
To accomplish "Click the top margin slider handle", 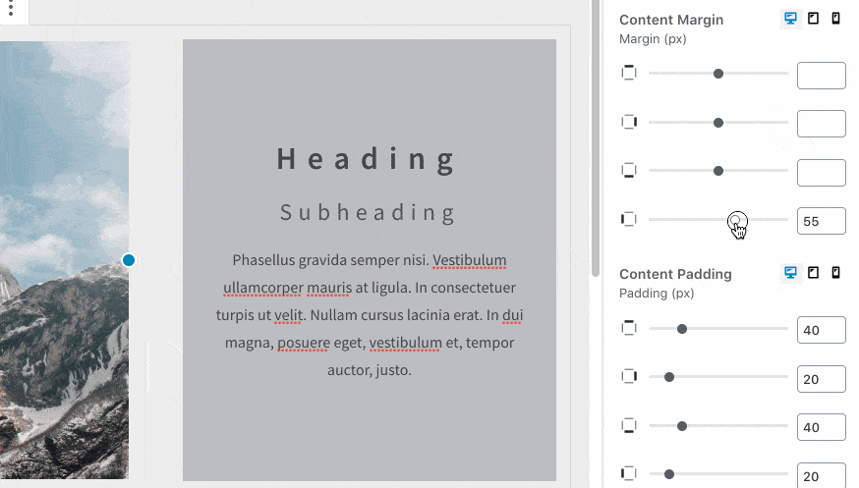I will (x=718, y=74).
